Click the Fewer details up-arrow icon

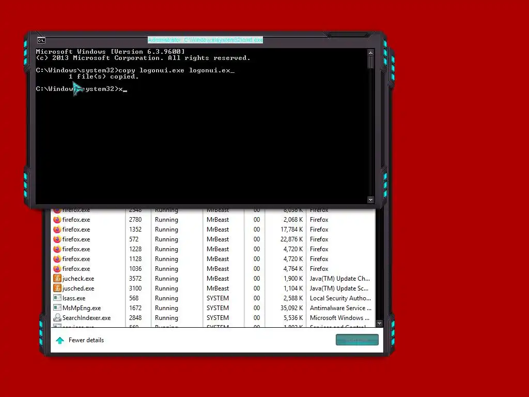[x=60, y=340]
